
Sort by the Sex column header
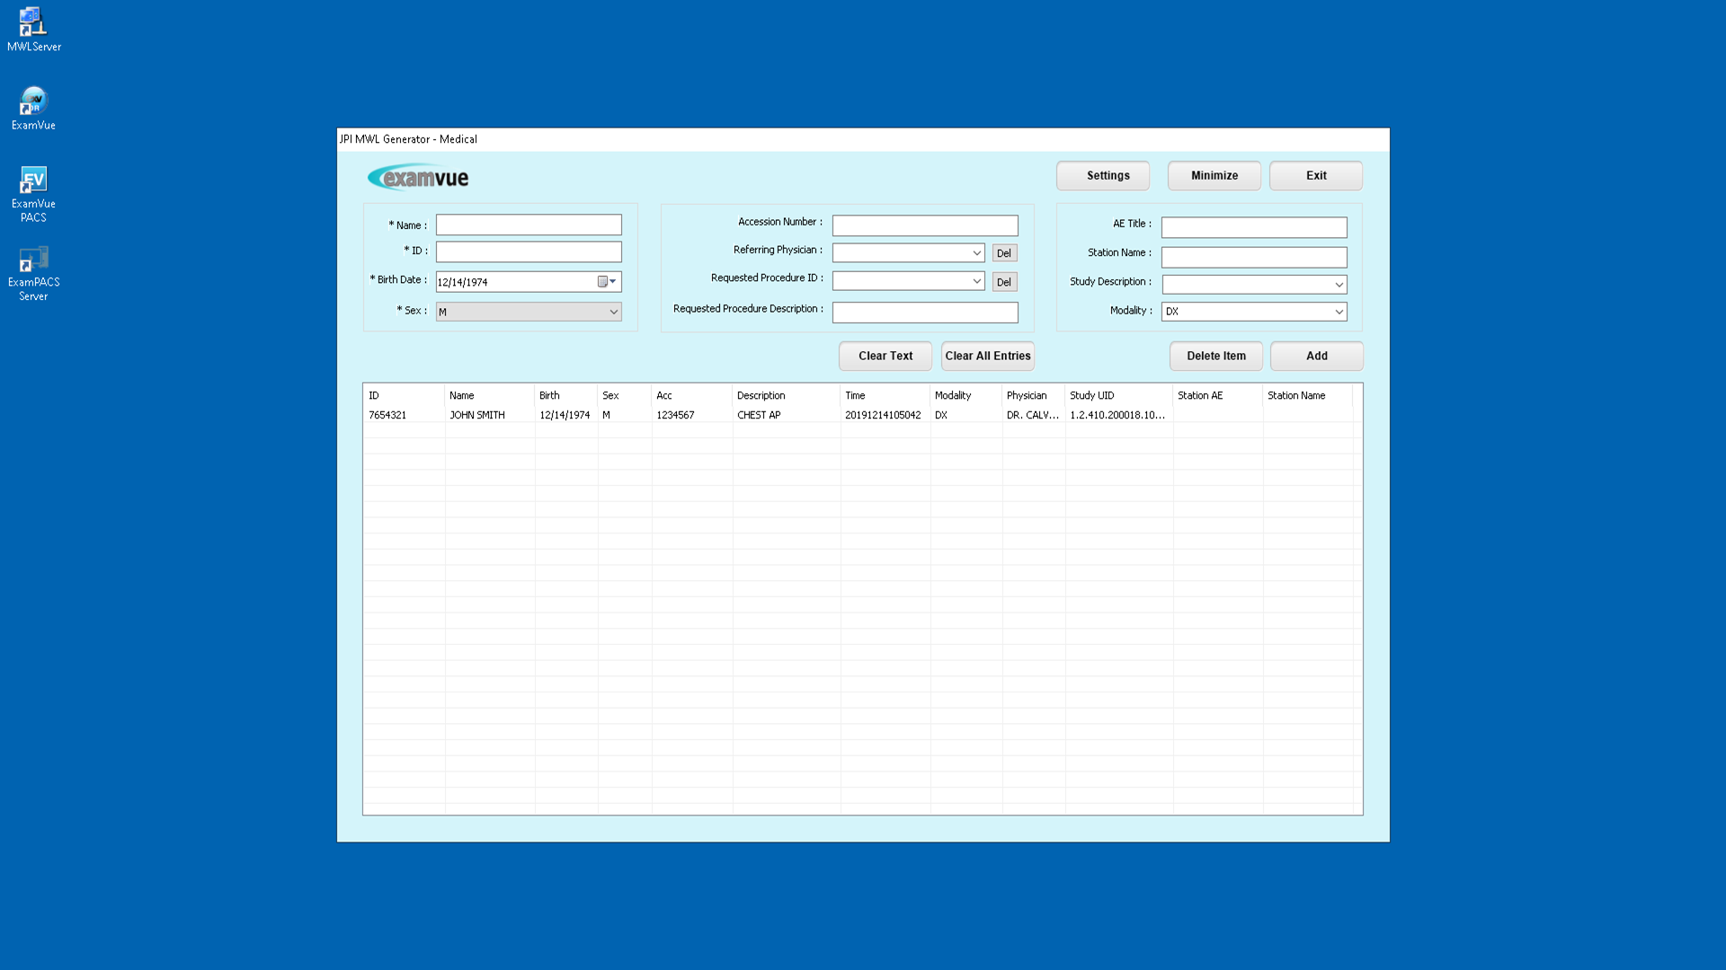tap(624, 395)
